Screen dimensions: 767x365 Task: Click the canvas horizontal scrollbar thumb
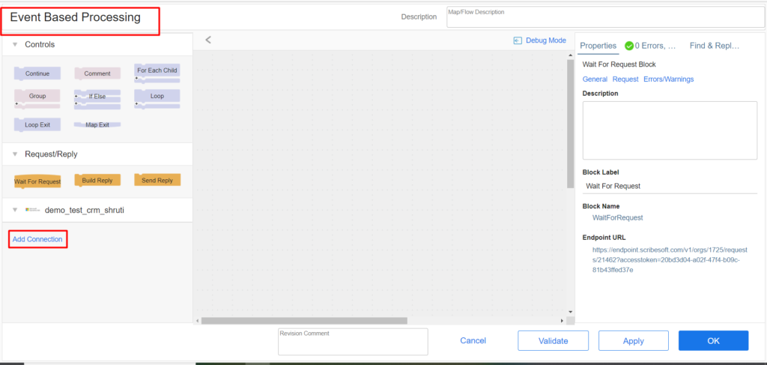coord(304,321)
